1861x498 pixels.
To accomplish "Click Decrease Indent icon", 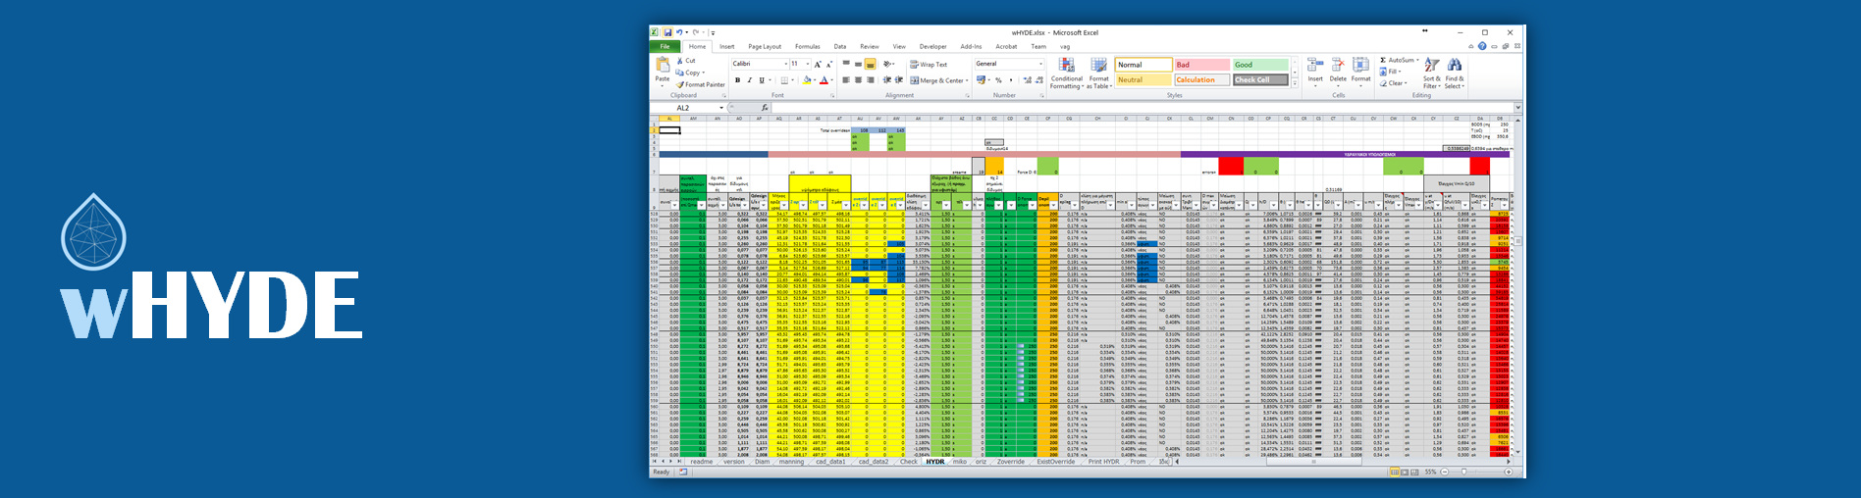I will pos(887,80).
